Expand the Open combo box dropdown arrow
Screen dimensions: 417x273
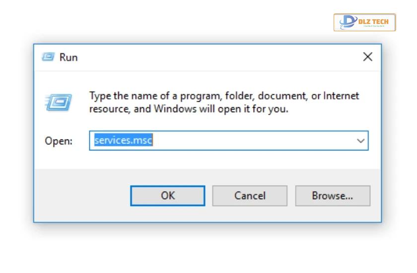360,140
